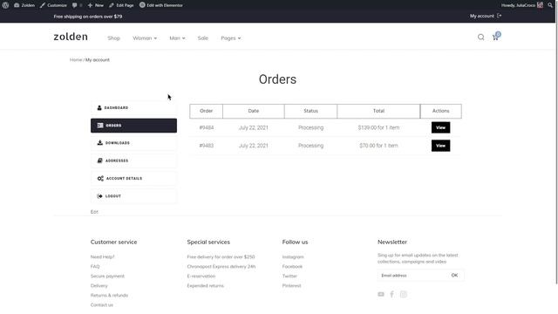The height and width of the screenshot is (314, 558).
Task: Submit newsletter with OK button
Action: point(454,276)
